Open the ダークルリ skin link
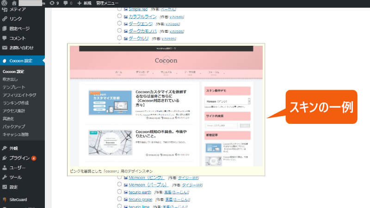The width and height of the screenshot is (370, 208). 138,38
